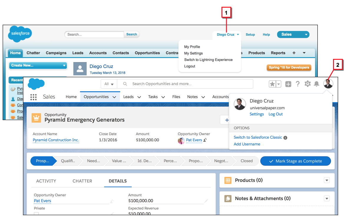Open the All search scope dropdown
Image resolution: width=349 pixels, height=224 pixels.
click(x=109, y=84)
